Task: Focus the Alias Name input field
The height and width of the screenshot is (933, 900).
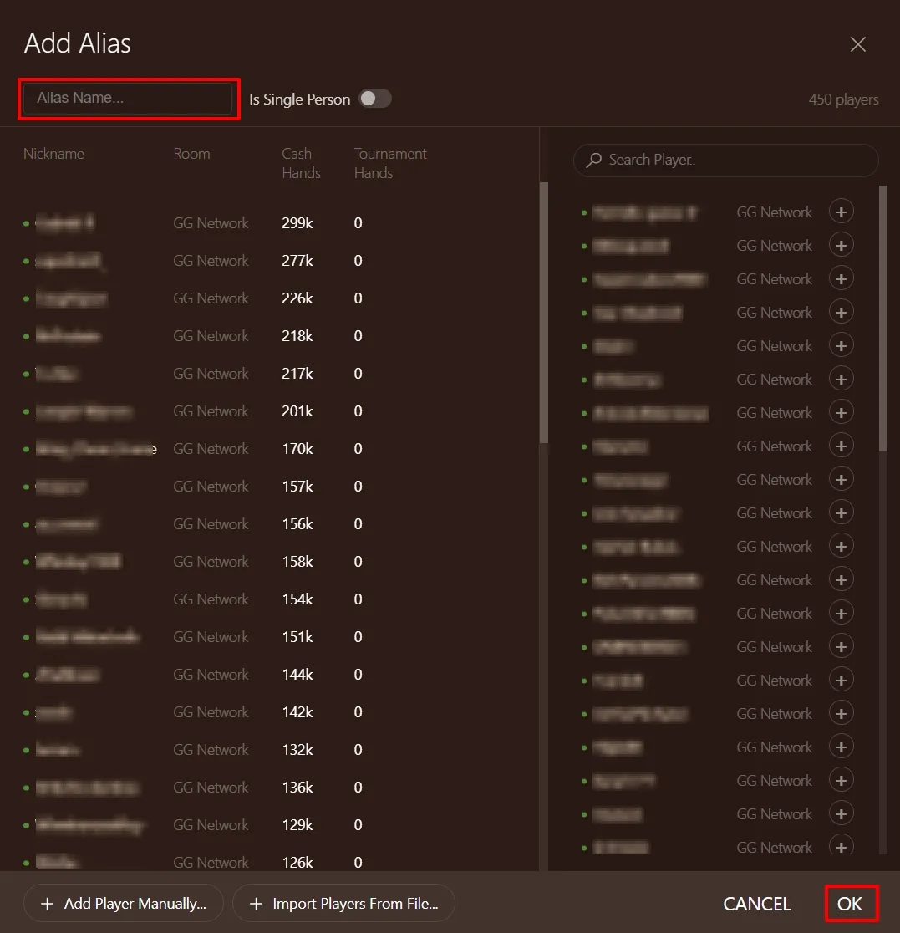Action: (x=127, y=99)
